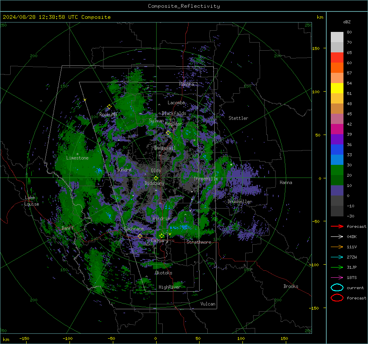Viewport: 368px width, 344px height.
Task: Click the -30 dBZ value at legend bottom
Action: tap(350, 216)
